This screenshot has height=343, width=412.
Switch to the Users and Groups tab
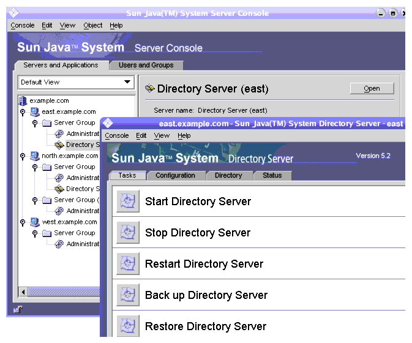(146, 65)
